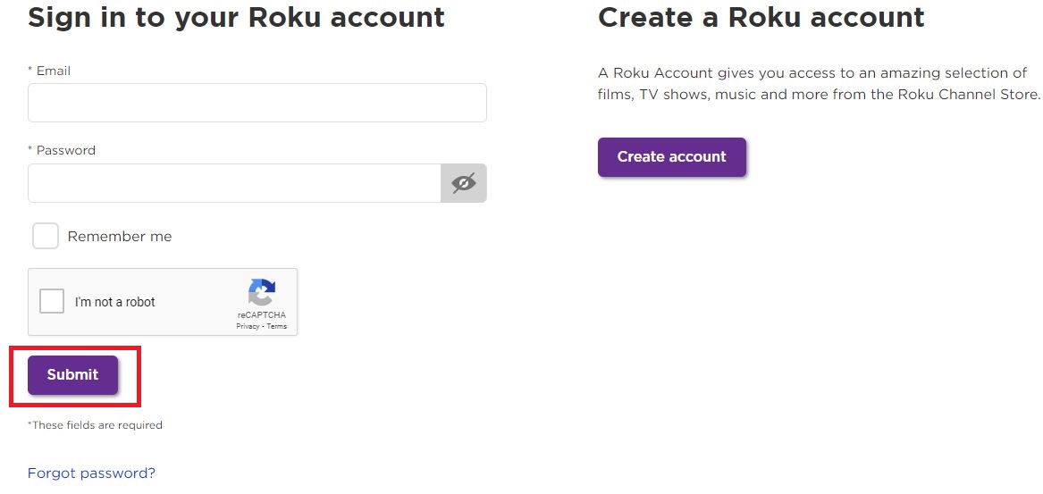
Task: Open the reCAPTCHA Privacy link
Action: pyautogui.click(x=248, y=326)
